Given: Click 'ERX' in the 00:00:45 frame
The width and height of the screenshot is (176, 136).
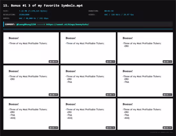Looking at the screenshot, I should [12, 79].
